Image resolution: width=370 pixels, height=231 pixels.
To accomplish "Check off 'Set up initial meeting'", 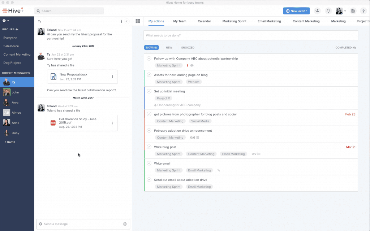I will [x=149, y=91].
